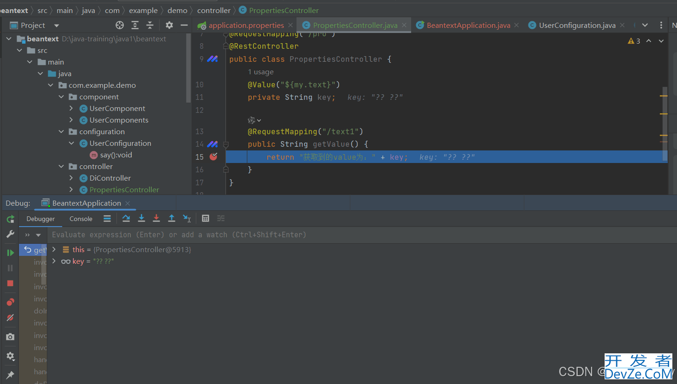
Task: Expand all in Project panel
Action: click(x=135, y=25)
